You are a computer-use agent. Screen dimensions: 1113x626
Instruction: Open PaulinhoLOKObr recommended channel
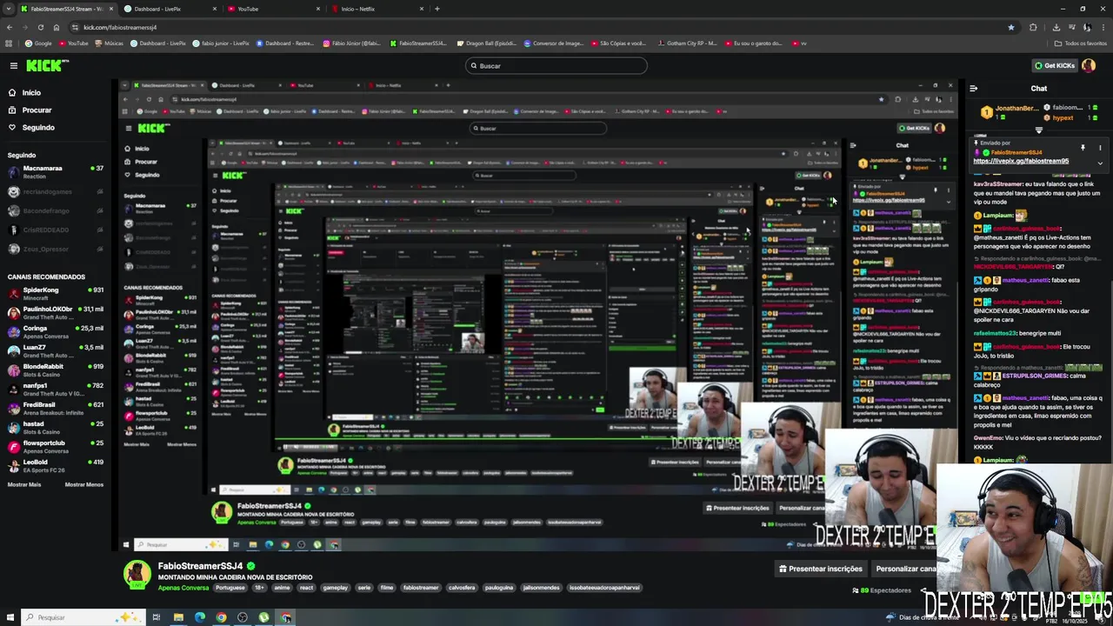click(x=56, y=312)
